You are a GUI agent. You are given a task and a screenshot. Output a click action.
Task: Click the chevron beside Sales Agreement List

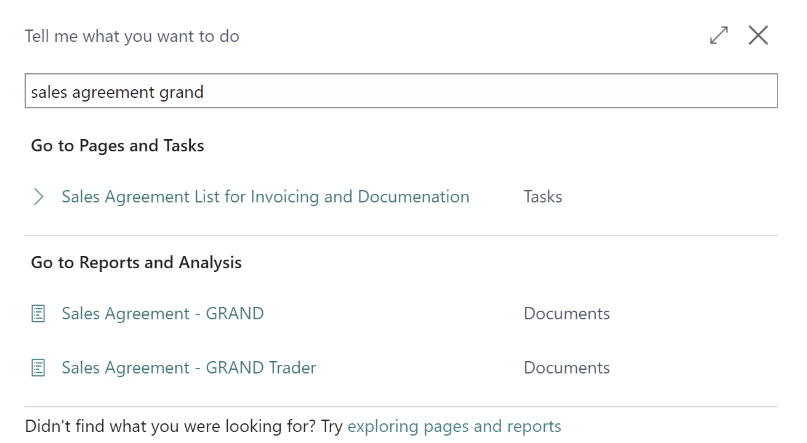tap(39, 197)
